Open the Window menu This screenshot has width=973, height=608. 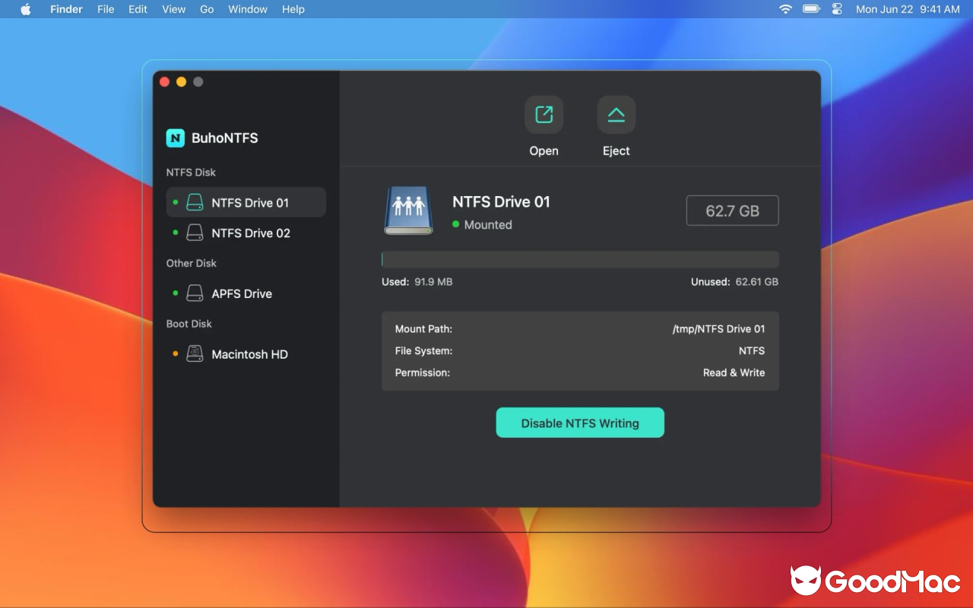pyautogui.click(x=248, y=9)
